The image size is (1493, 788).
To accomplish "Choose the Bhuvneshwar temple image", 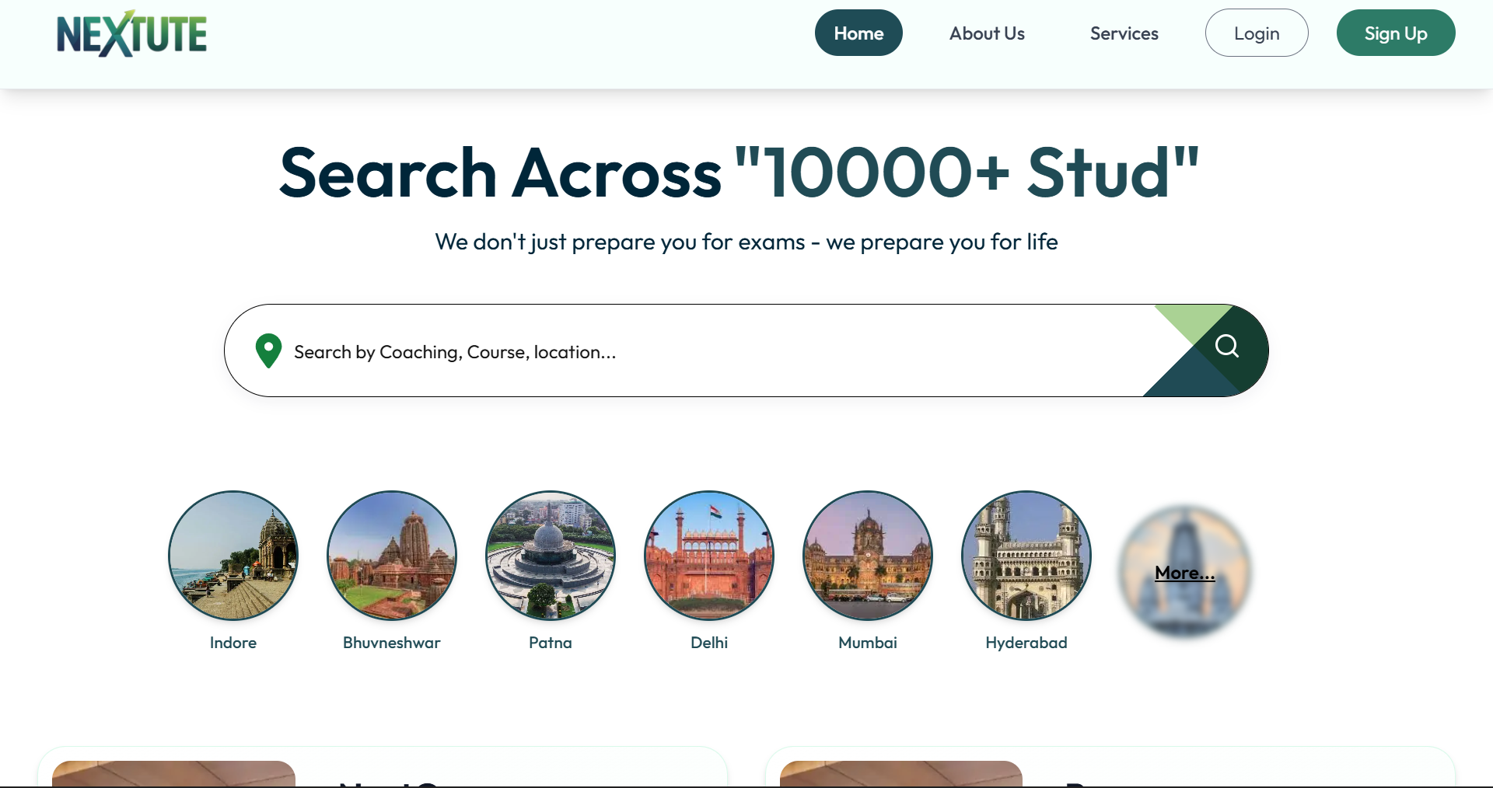I will pos(392,556).
